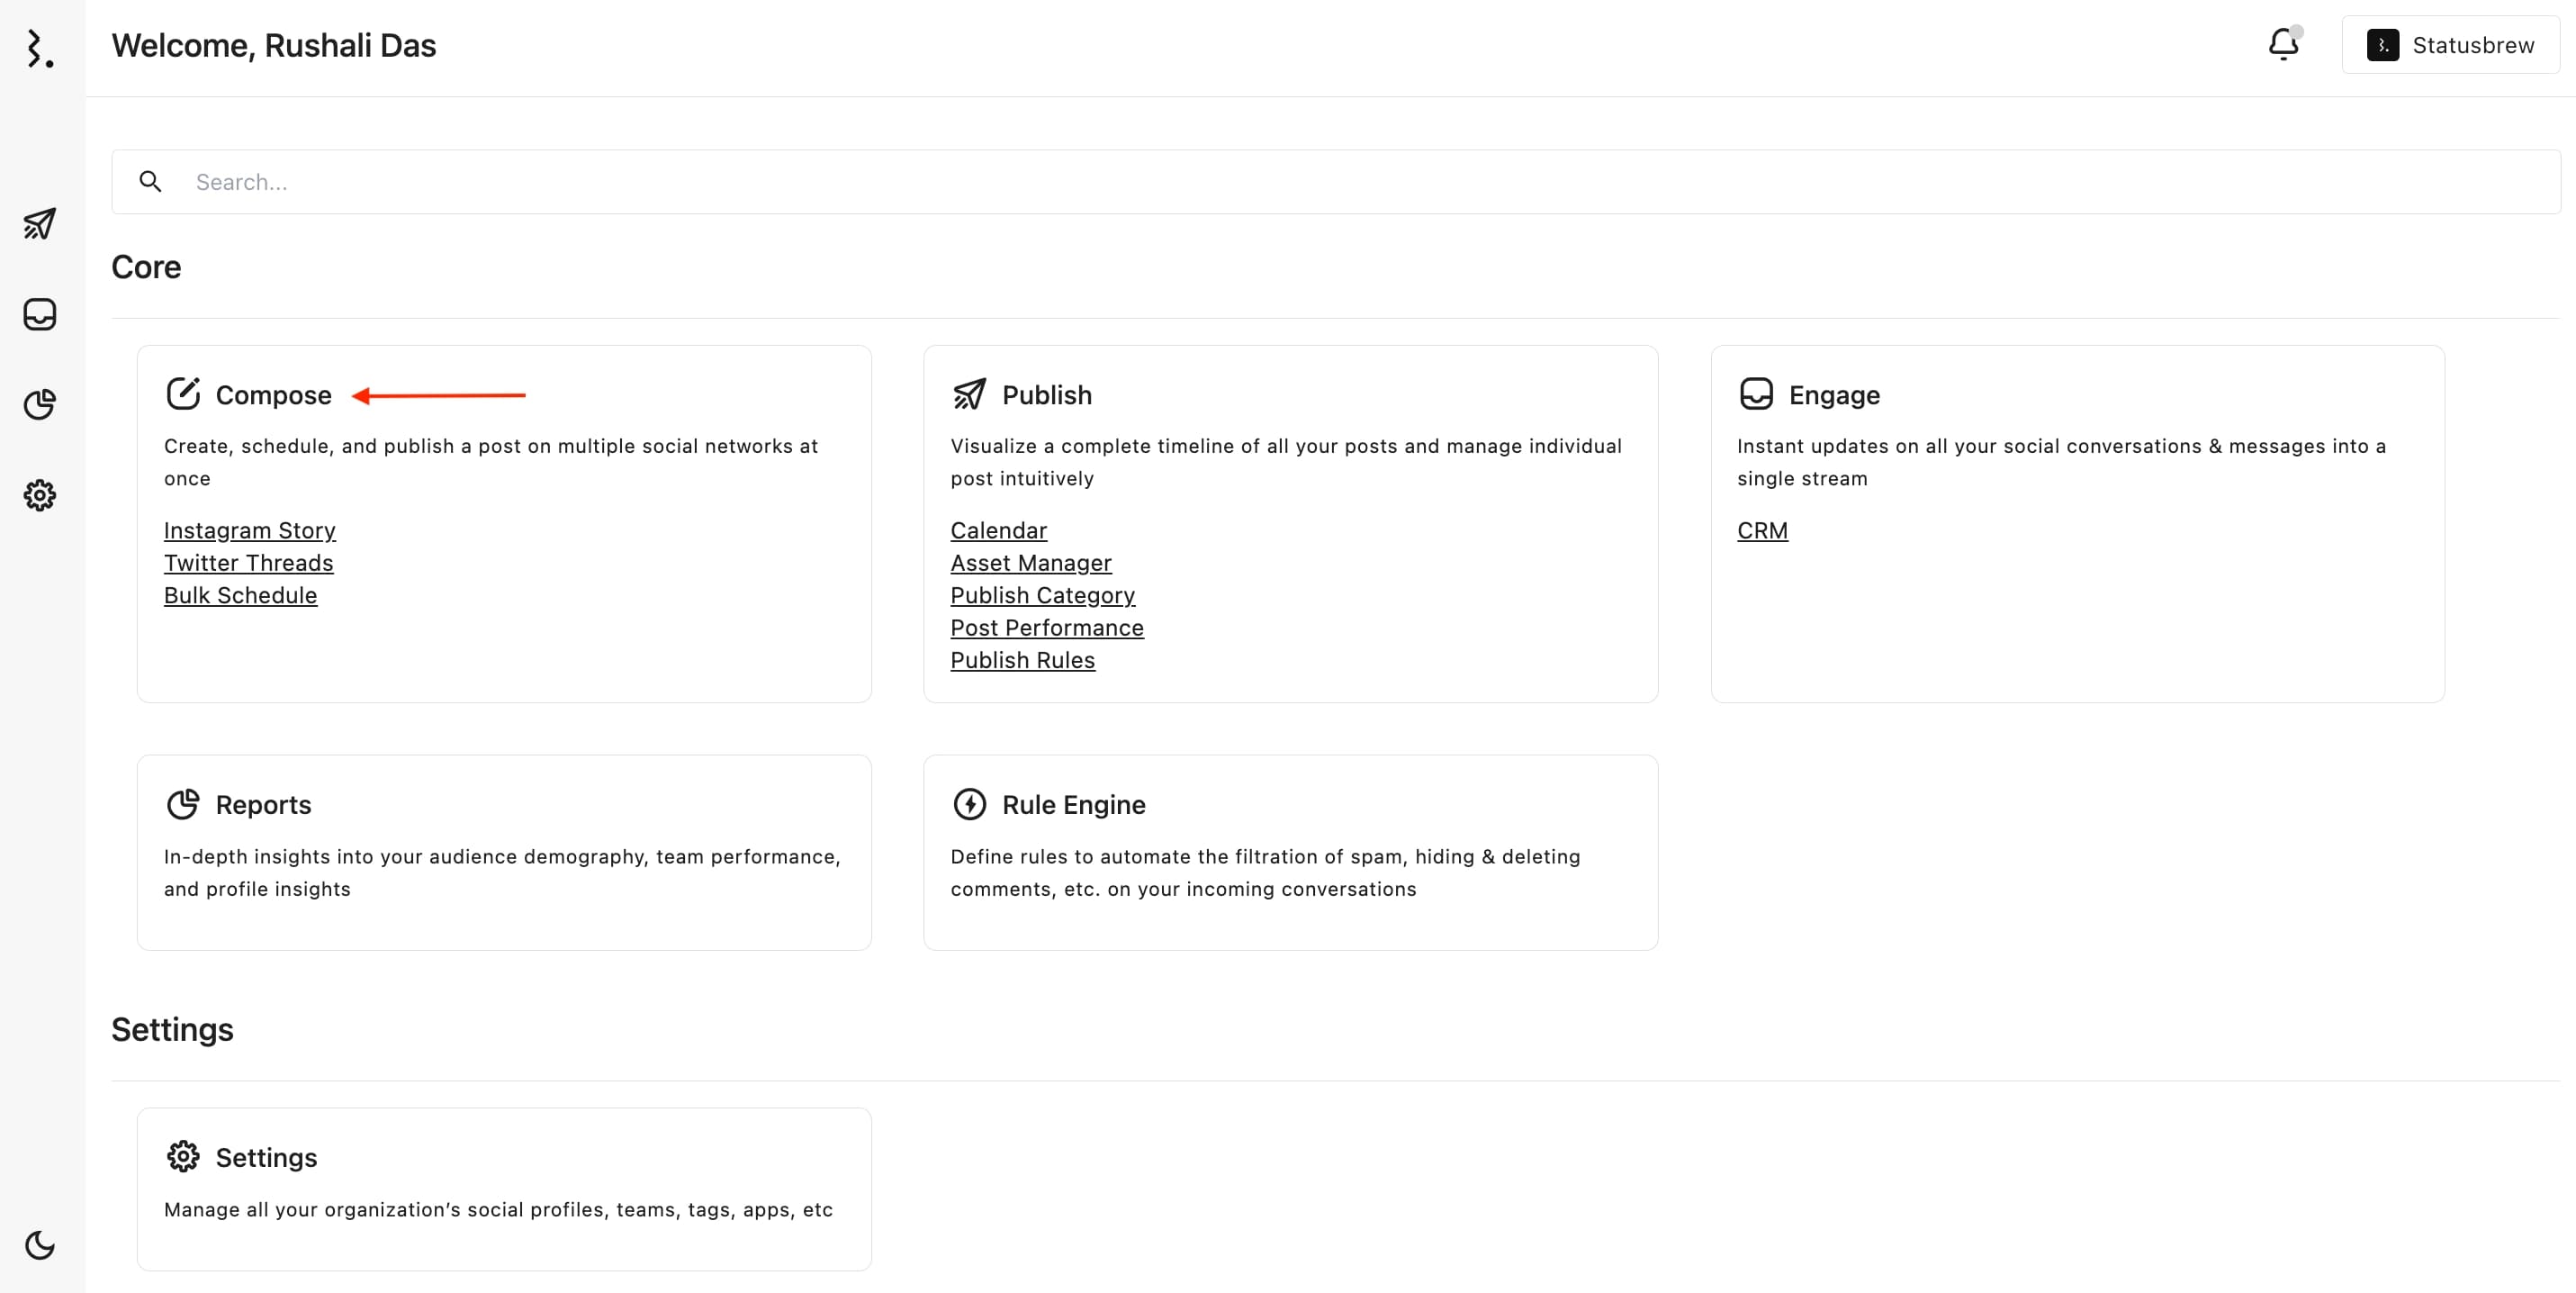Open the Calendar publish option
Image resolution: width=2576 pixels, height=1293 pixels.
[999, 529]
